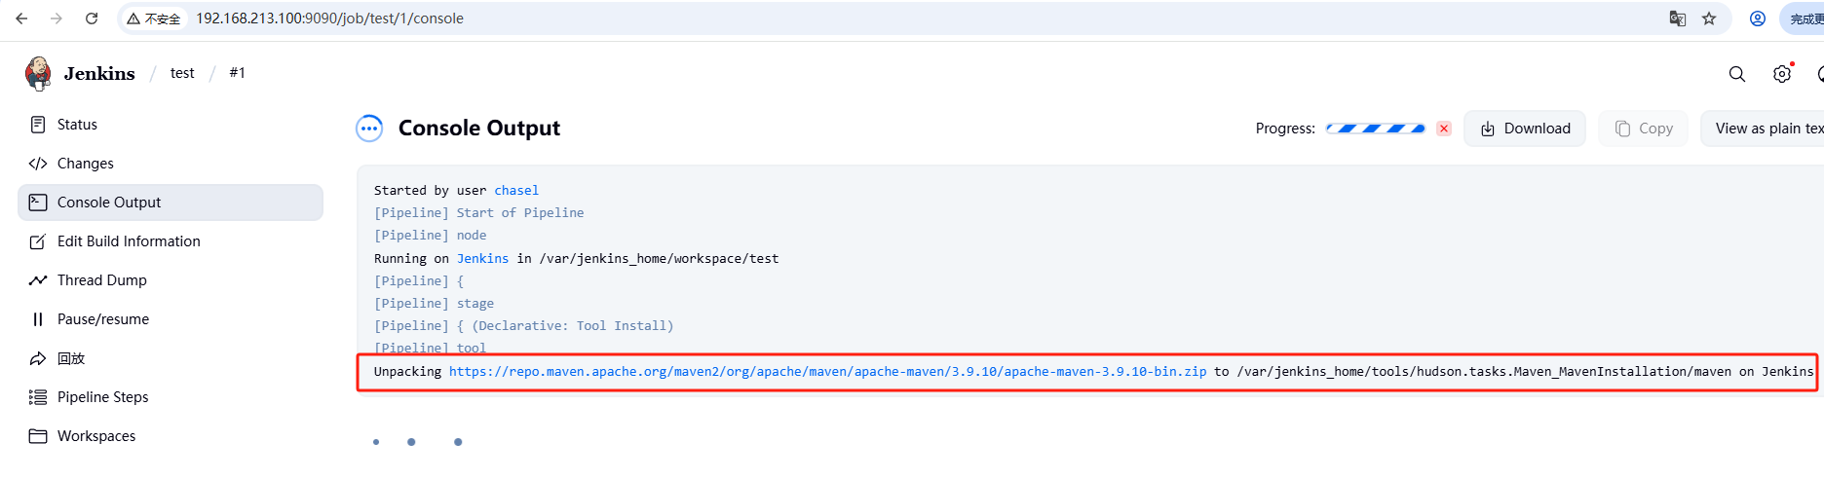Viewport: 1824px width, 480px height.
Task: Abort build with red X icon
Action: 1444,129
